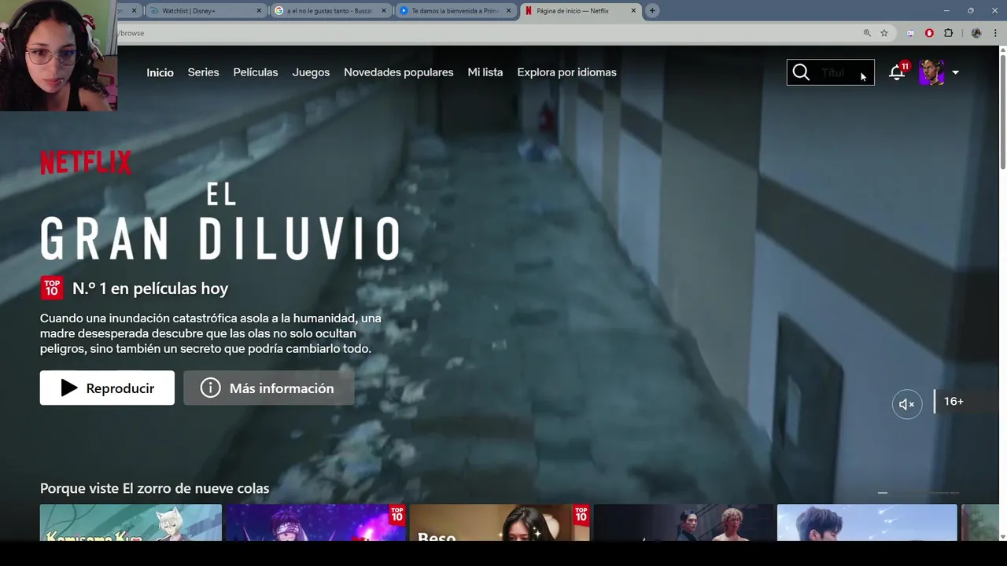
Task: Go to Inicio in Netflix navigation
Action: tap(160, 72)
